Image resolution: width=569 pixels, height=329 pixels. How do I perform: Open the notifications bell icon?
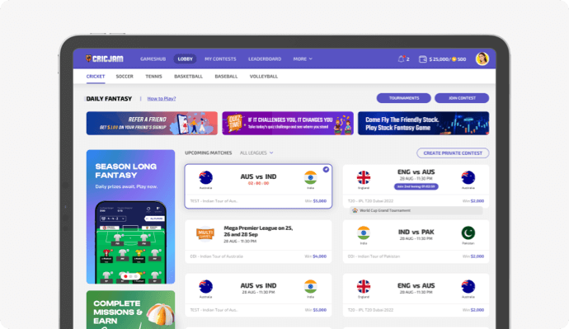(401, 59)
